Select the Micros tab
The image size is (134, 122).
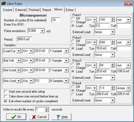point(59,9)
